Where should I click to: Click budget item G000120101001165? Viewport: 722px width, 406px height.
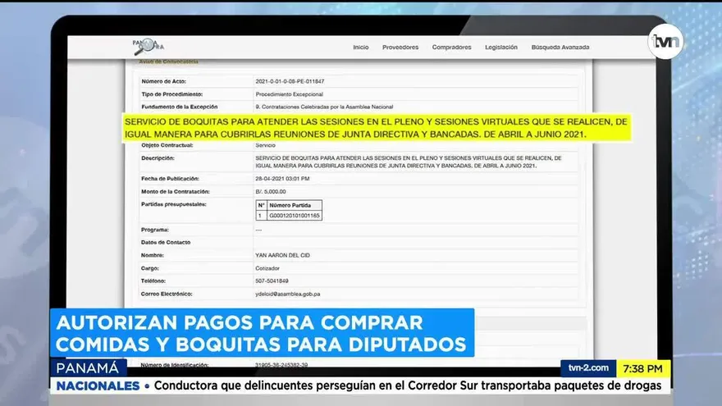point(295,216)
